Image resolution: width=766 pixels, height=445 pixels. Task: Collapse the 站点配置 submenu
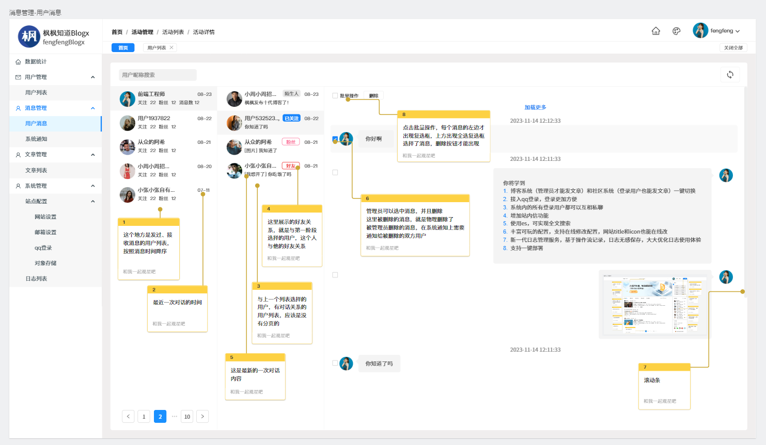pos(93,202)
